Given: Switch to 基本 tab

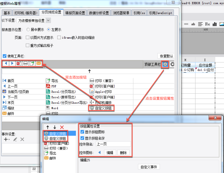Looking at the screenshot, I should pos(7,13).
